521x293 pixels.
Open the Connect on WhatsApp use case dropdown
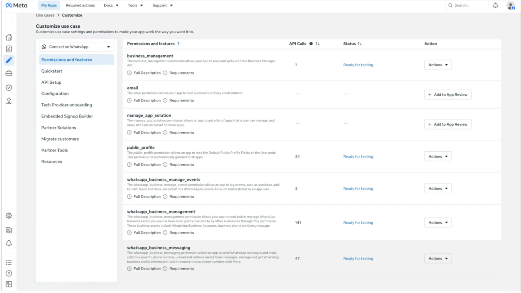(x=76, y=47)
